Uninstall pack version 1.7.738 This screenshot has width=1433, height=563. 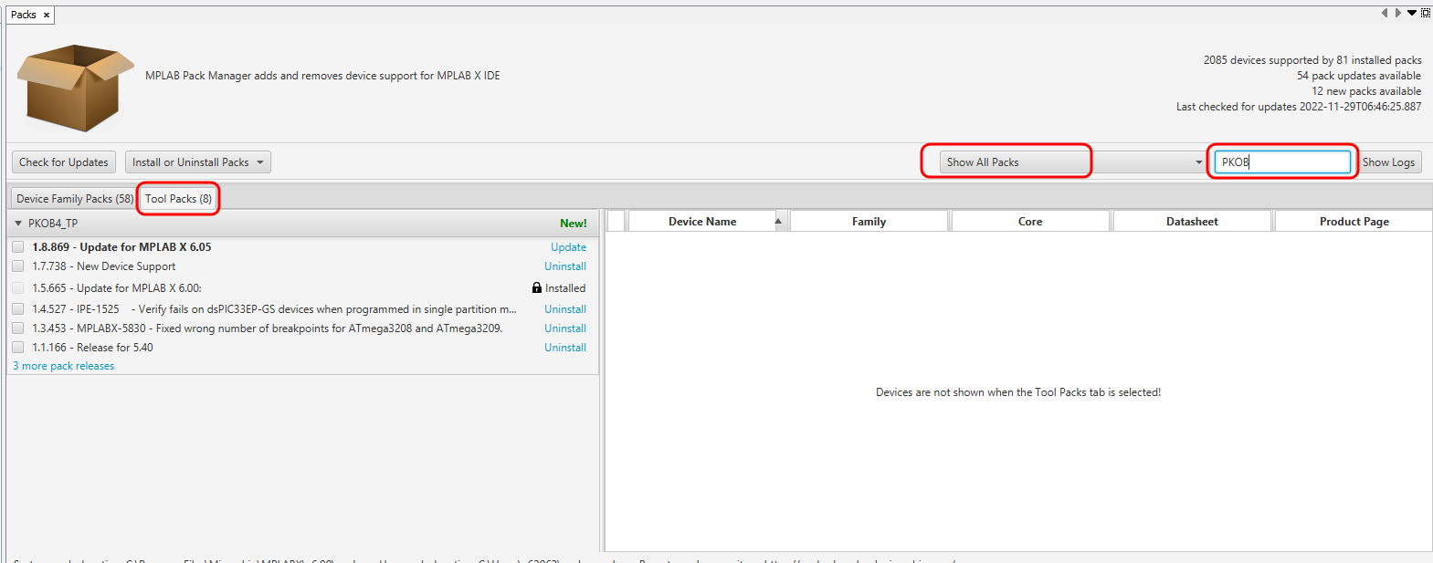[x=565, y=266]
